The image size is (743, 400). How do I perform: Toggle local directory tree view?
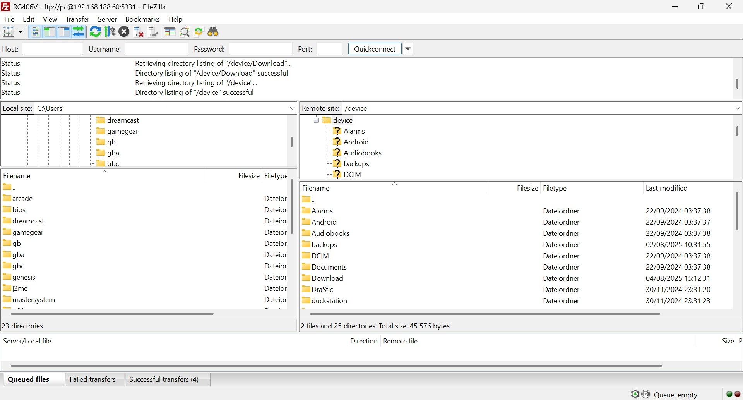pos(50,32)
